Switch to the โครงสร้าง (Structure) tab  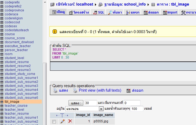(x=79, y=12)
